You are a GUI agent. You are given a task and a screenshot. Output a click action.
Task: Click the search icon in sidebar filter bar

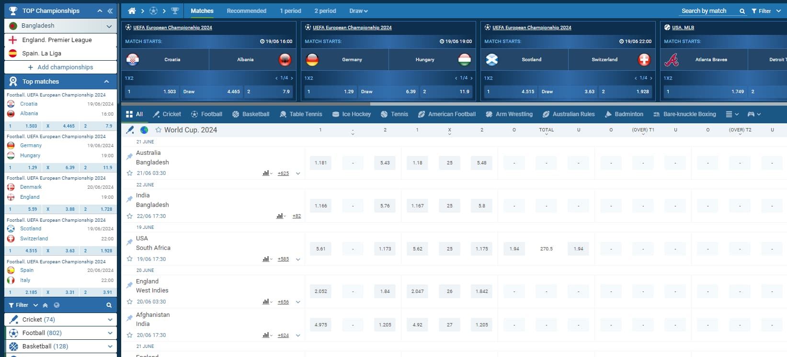tap(109, 305)
